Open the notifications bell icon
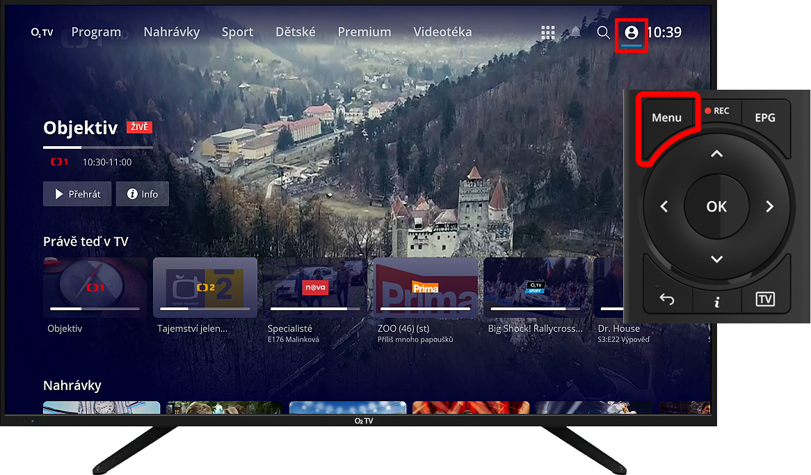The height and width of the screenshot is (475, 811). click(576, 33)
